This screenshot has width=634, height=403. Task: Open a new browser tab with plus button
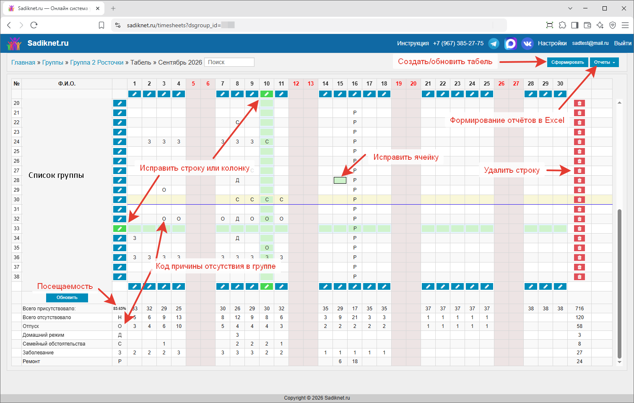click(x=113, y=8)
